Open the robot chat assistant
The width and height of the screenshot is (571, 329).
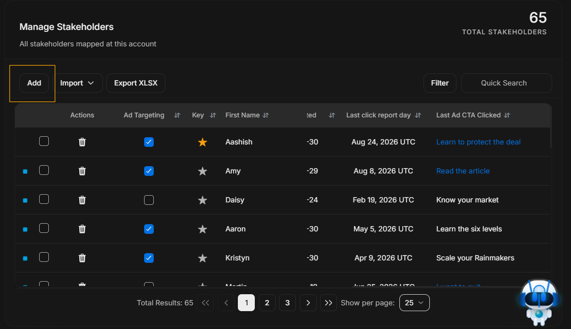pyautogui.click(x=539, y=302)
